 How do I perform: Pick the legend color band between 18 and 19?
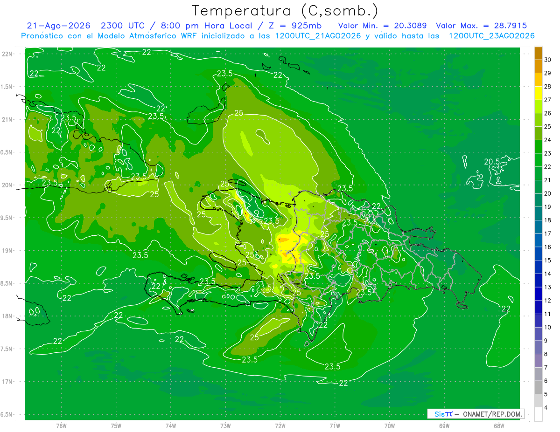click(538, 213)
